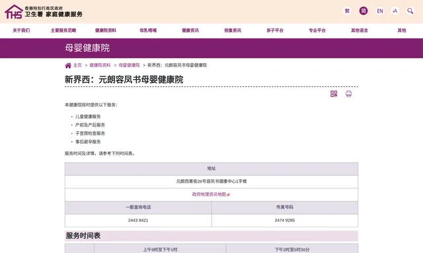
Task: Go to 主页 breadcrumb link
Action: pos(77,65)
